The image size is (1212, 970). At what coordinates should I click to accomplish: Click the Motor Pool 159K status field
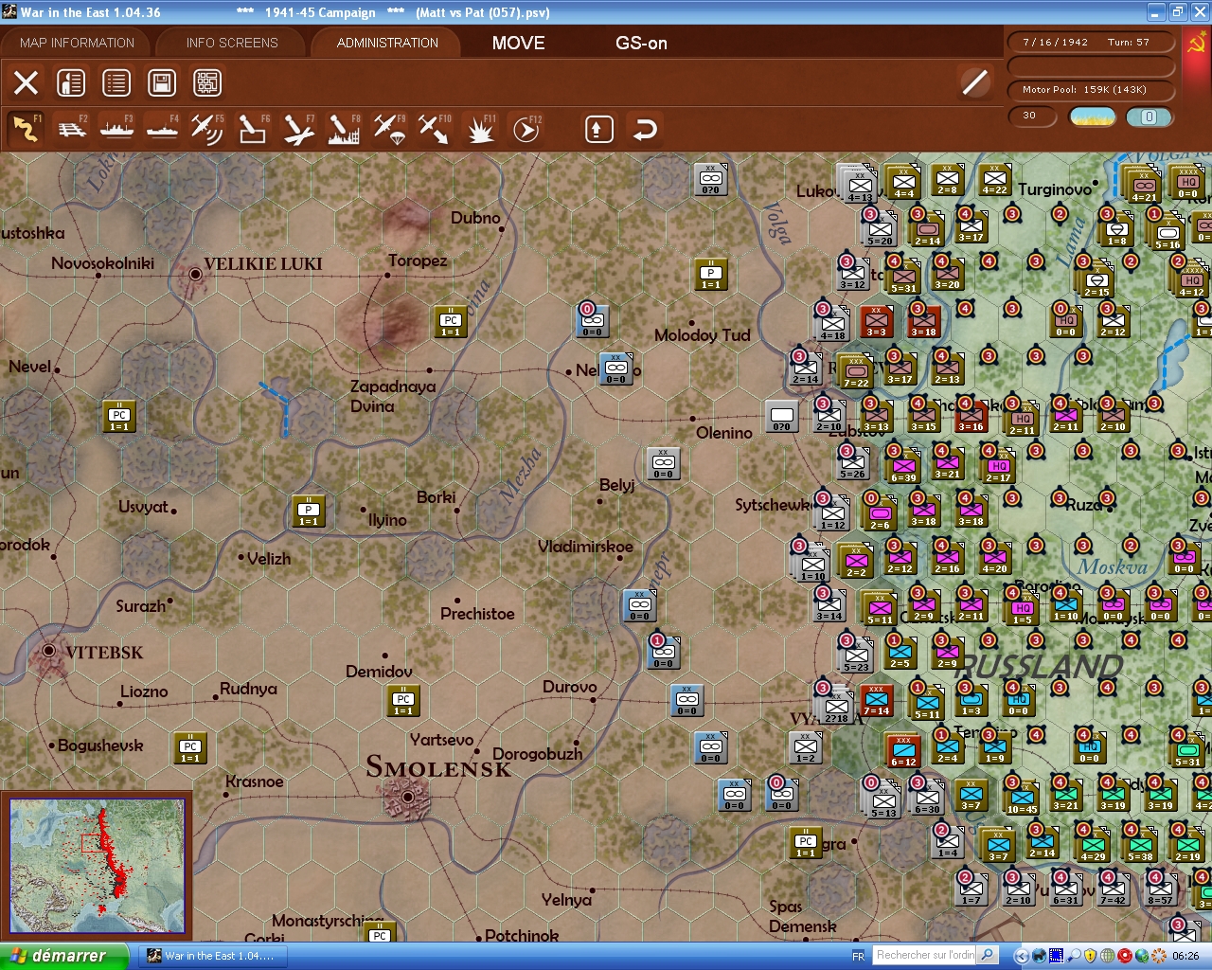point(1091,90)
